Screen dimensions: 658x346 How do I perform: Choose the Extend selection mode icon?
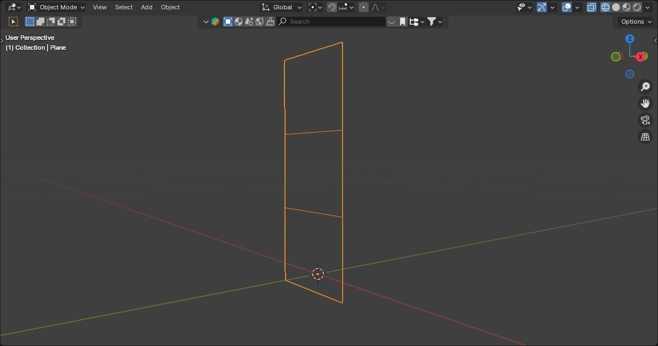tap(40, 22)
